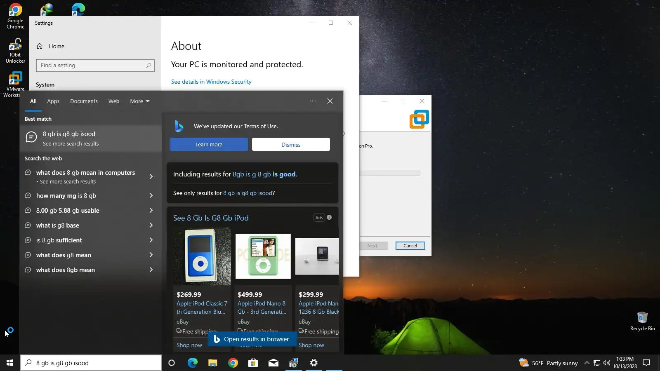Click the 'Find a setting' search field

(95, 65)
